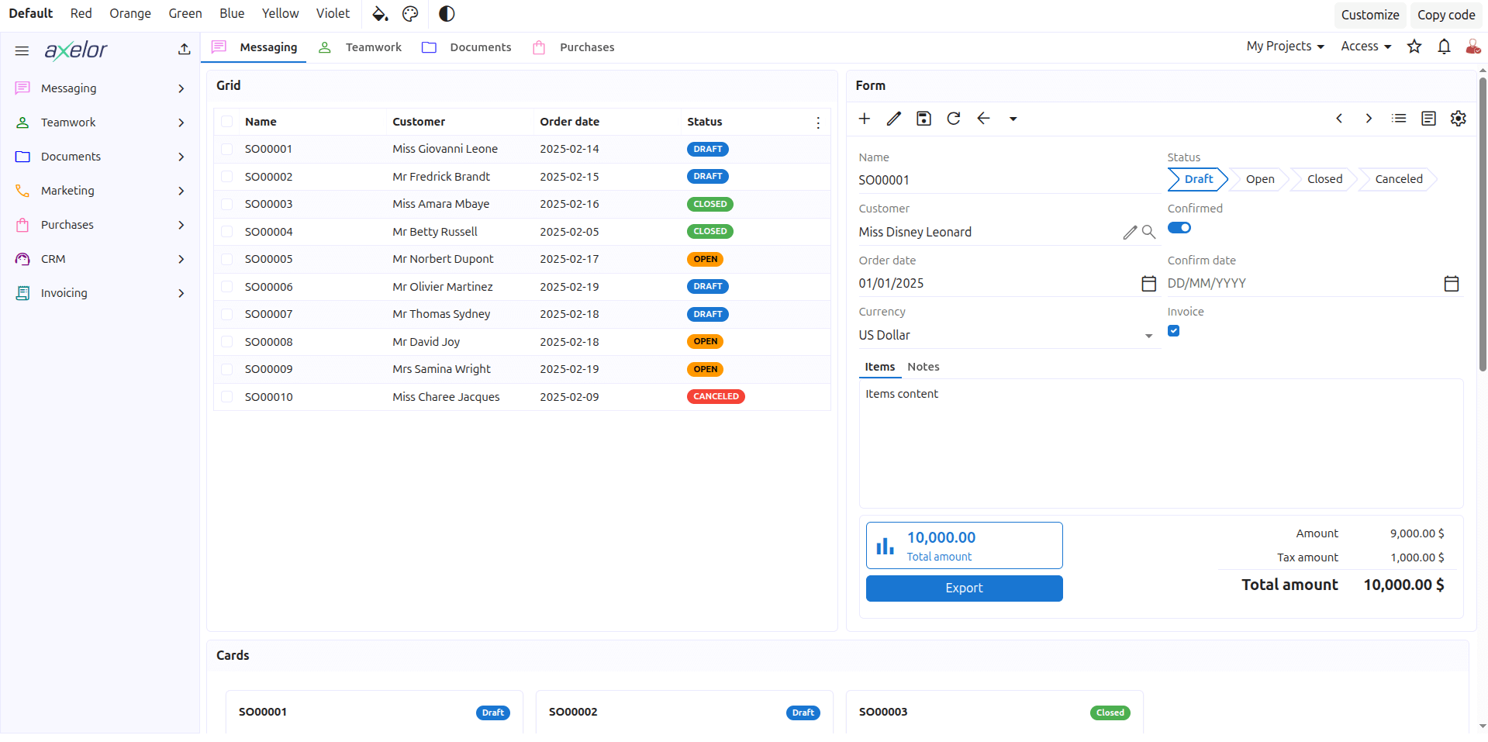
Task: Expand Messaging in the sidebar
Action: point(181,88)
